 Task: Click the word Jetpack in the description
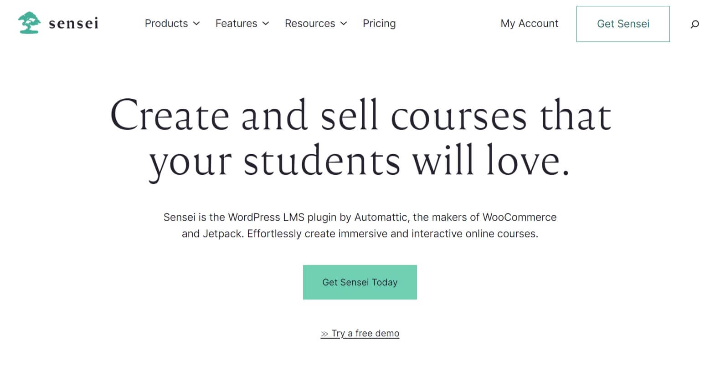point(222,234)
